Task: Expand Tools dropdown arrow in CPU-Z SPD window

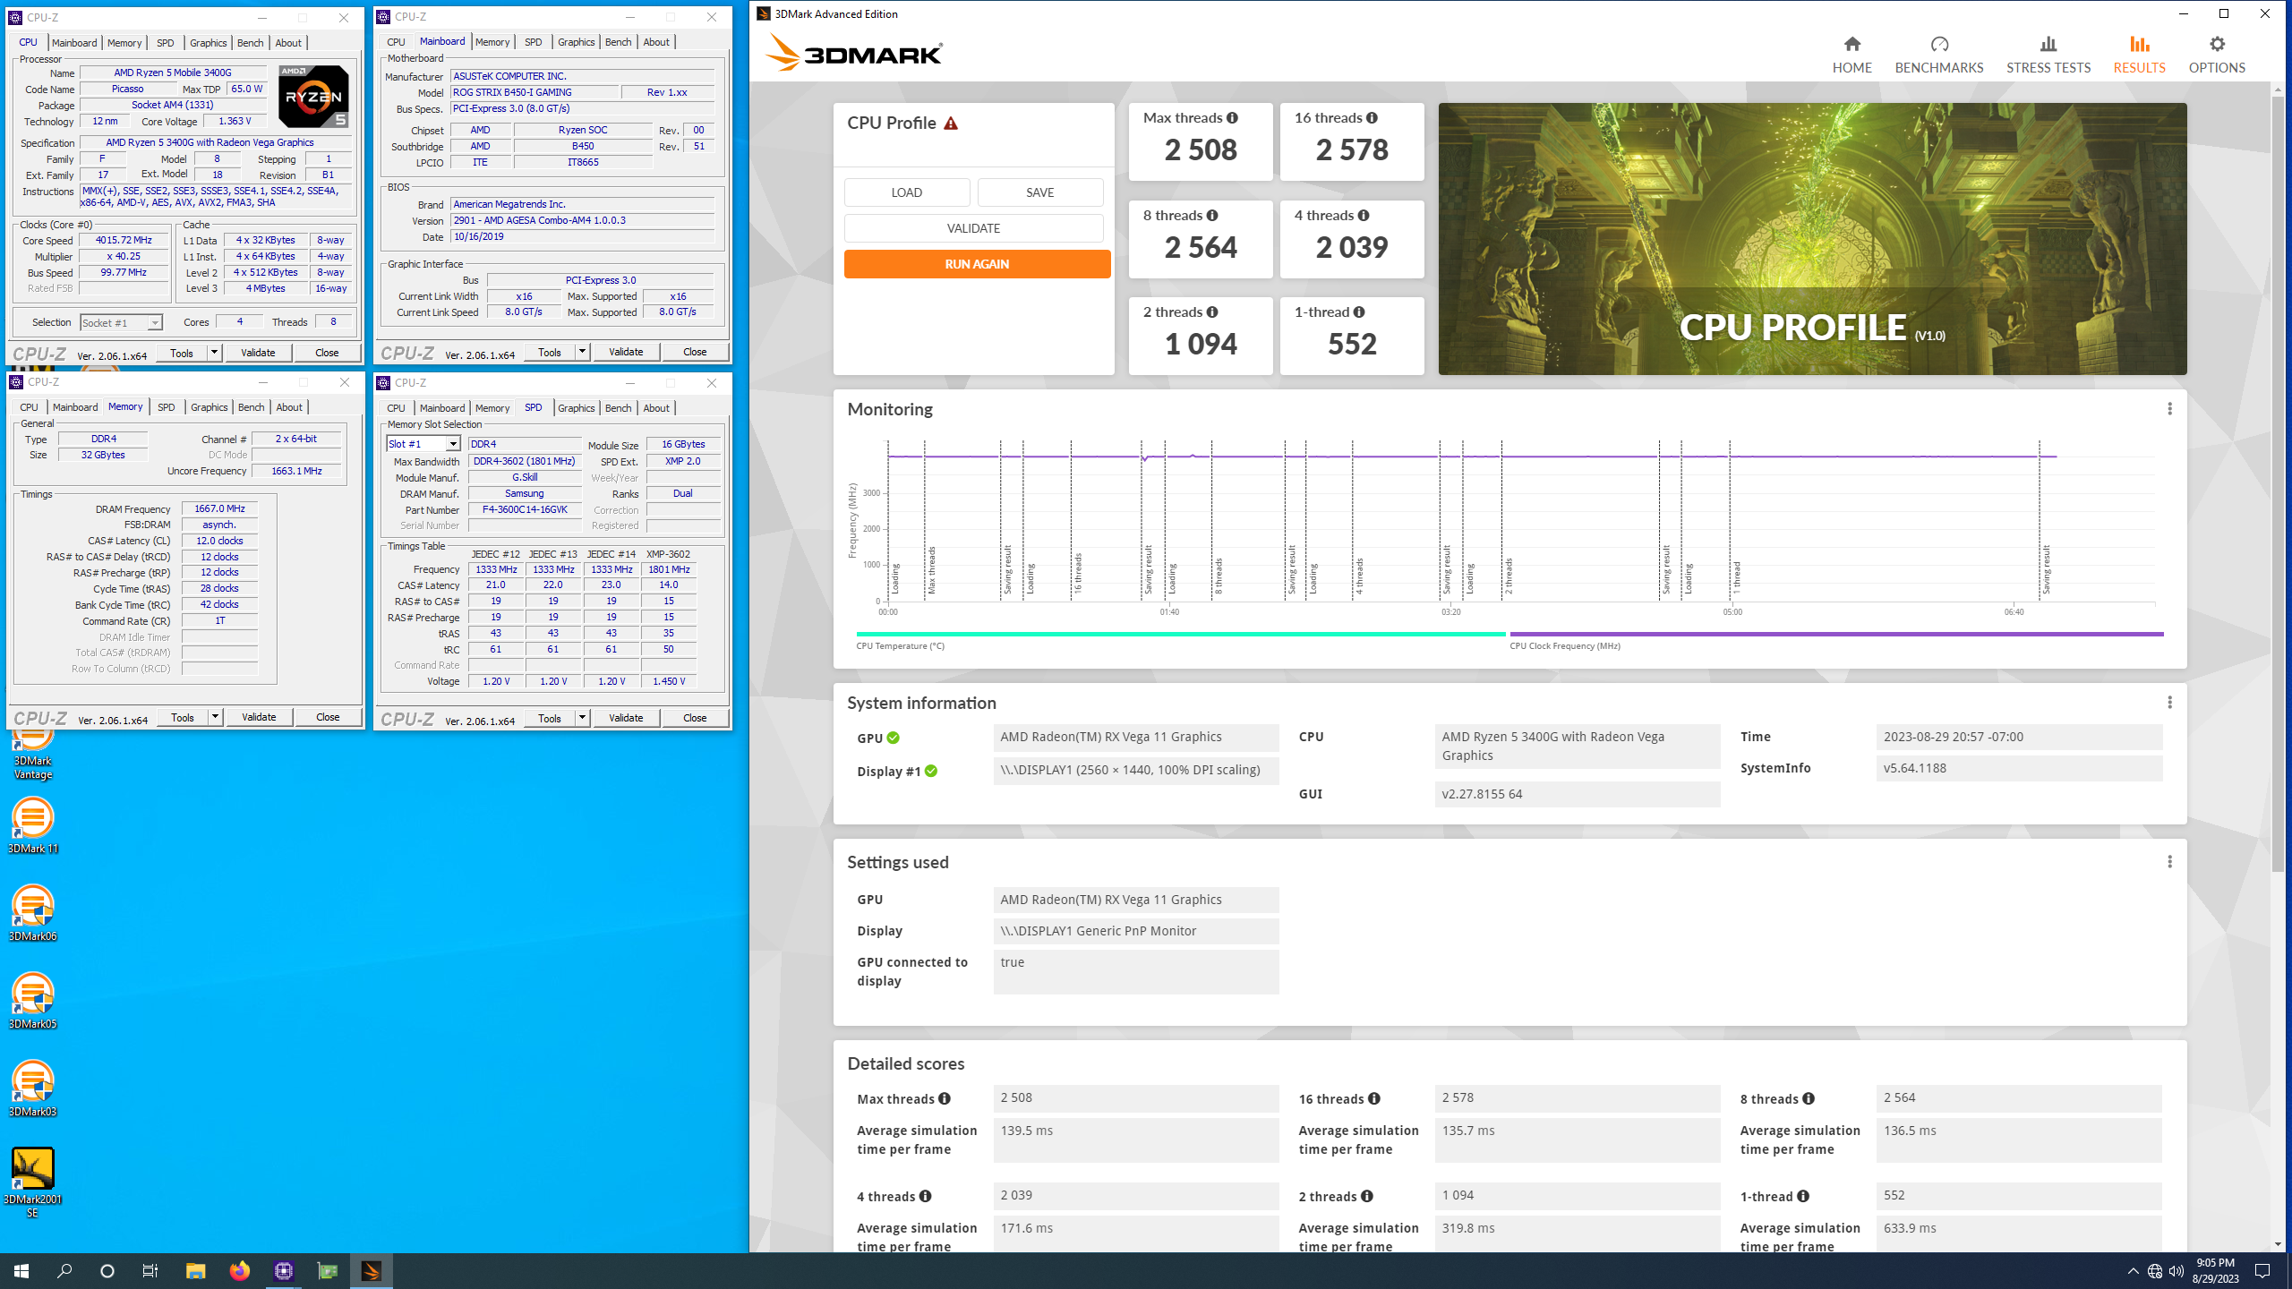Action: pos(582,718)
